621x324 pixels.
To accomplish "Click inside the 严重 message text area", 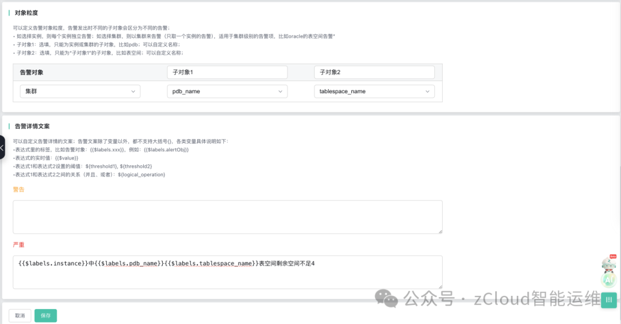I will (x=227, y=272).
